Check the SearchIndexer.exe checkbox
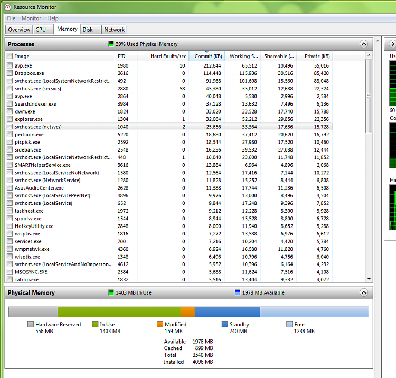Image resolution: width=396 pixels, height=378 pixels. point(10,104)
